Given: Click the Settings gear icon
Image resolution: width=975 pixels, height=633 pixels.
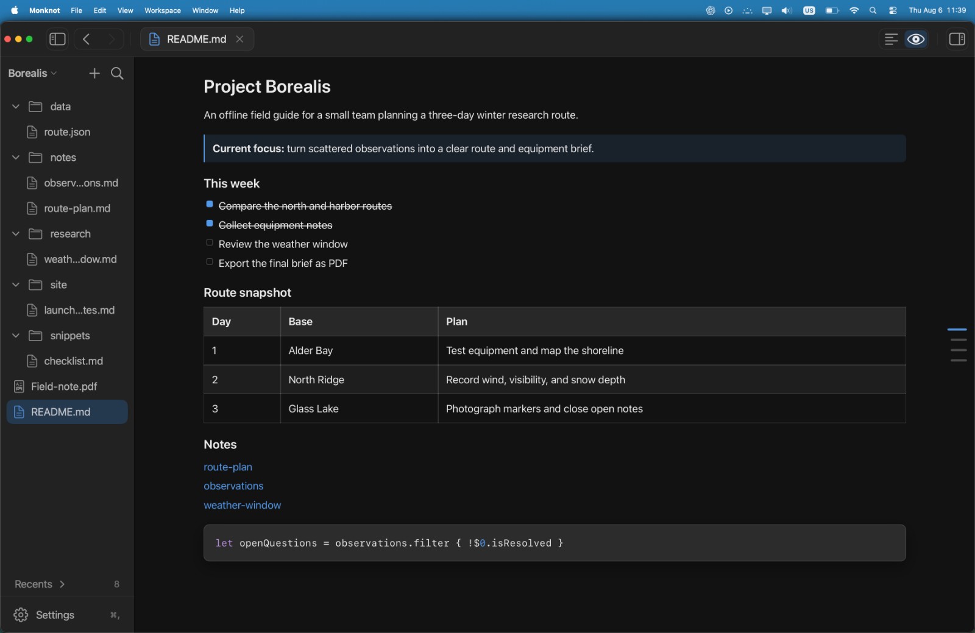Looking at the screenshot, I should (21, 615).
